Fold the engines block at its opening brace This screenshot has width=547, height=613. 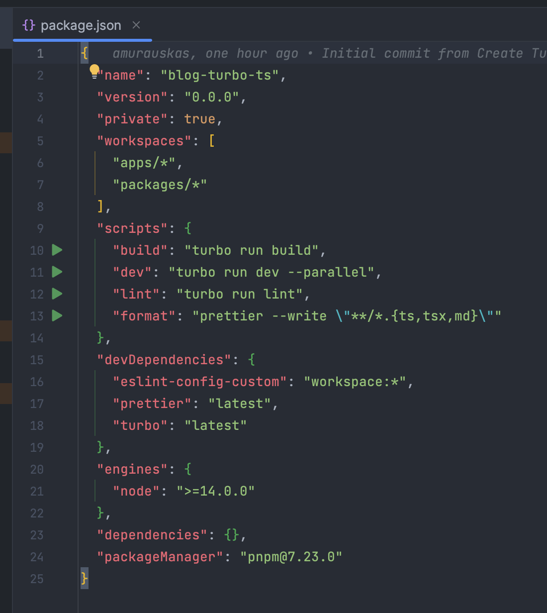pos(188,469)
